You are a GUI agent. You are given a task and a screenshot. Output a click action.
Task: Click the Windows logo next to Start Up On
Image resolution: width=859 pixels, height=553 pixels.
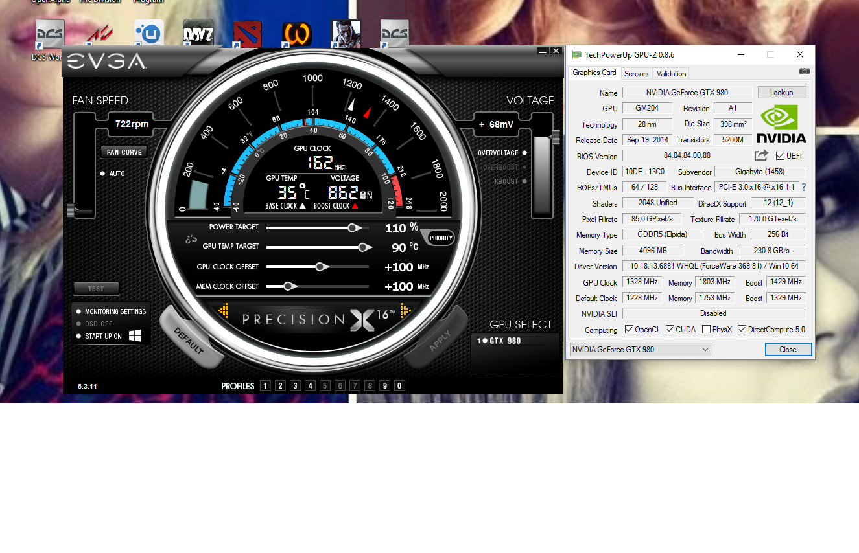[x=135, y=335]
